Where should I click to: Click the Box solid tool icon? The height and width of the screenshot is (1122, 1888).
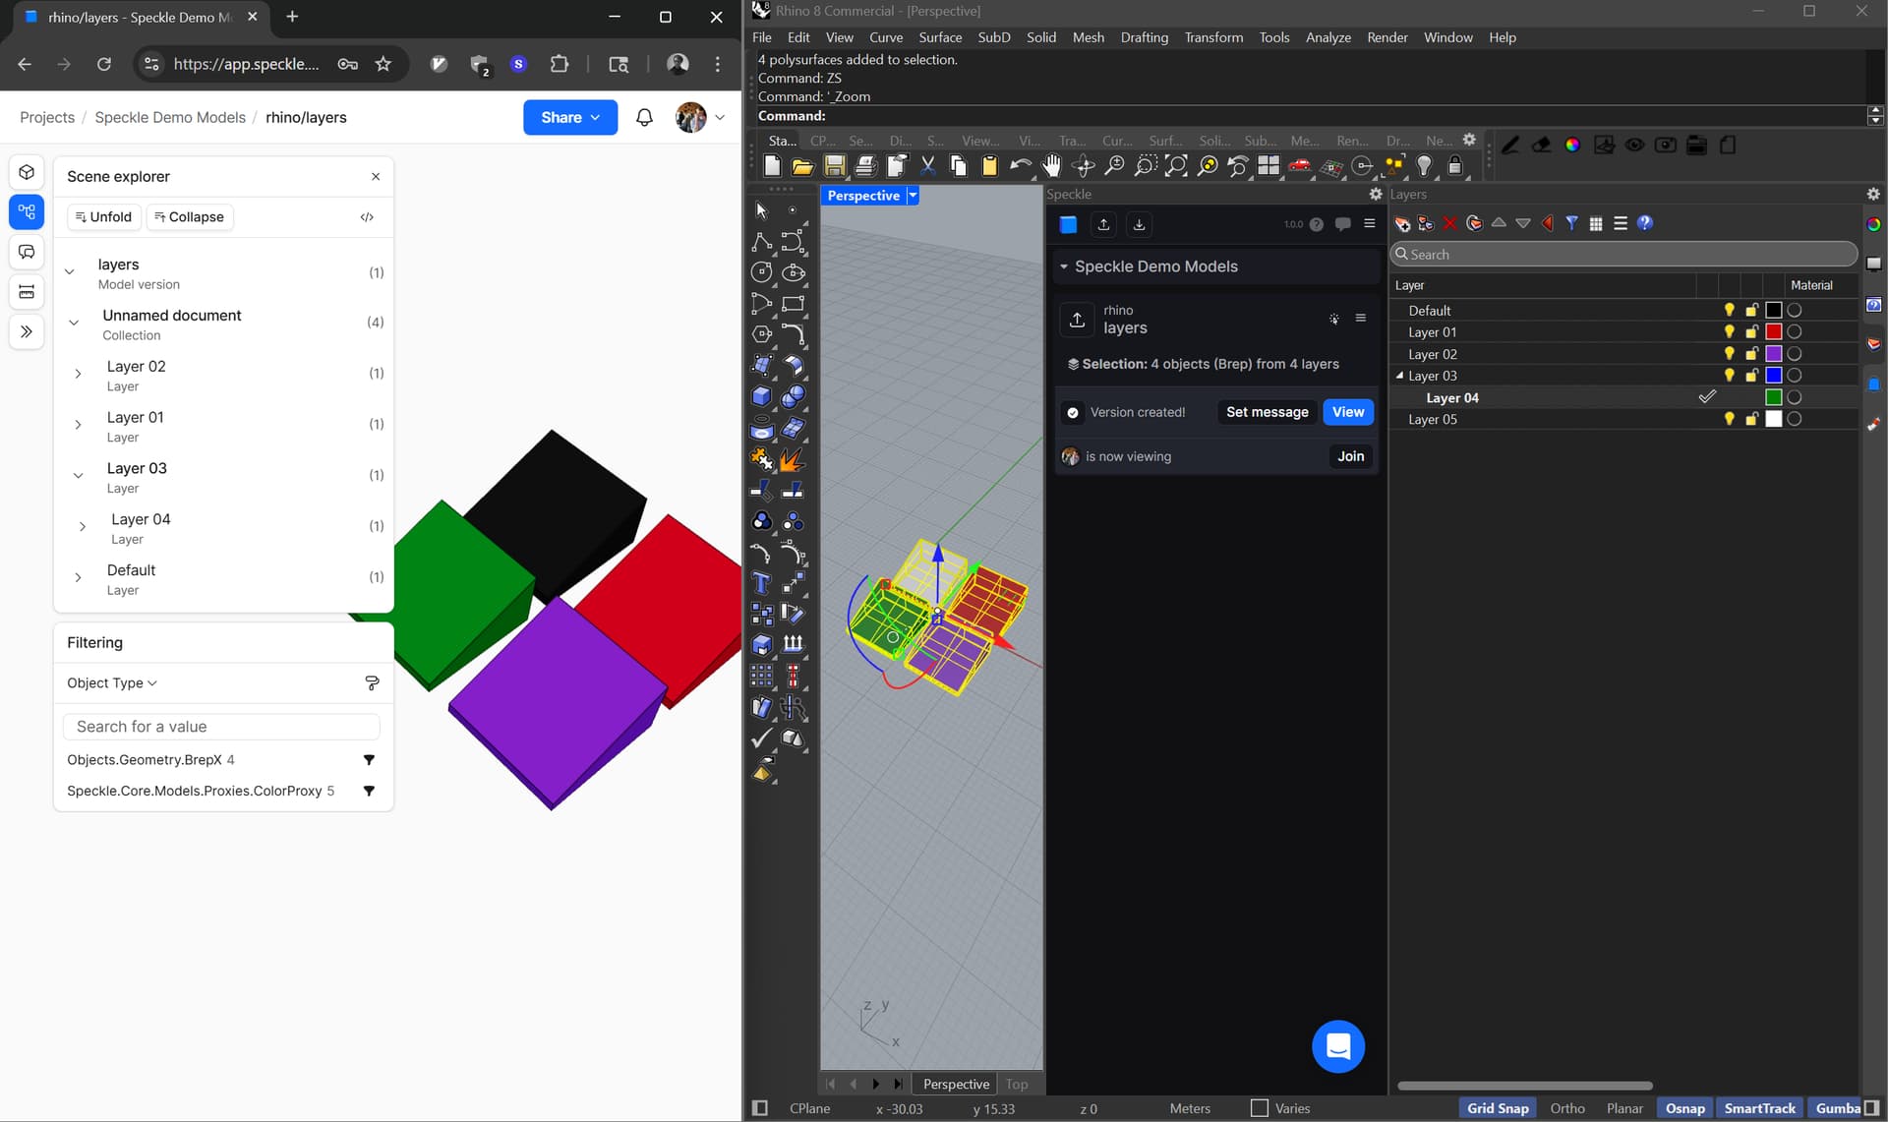coord(762,396)
